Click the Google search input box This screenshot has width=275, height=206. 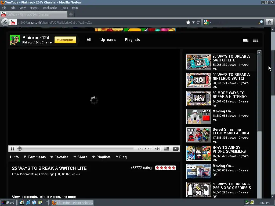pyautogui.click(x=235, y=23)
